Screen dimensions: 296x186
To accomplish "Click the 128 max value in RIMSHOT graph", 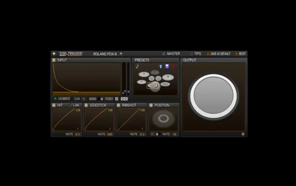I will pyautogui.click(x=142, y=110).
